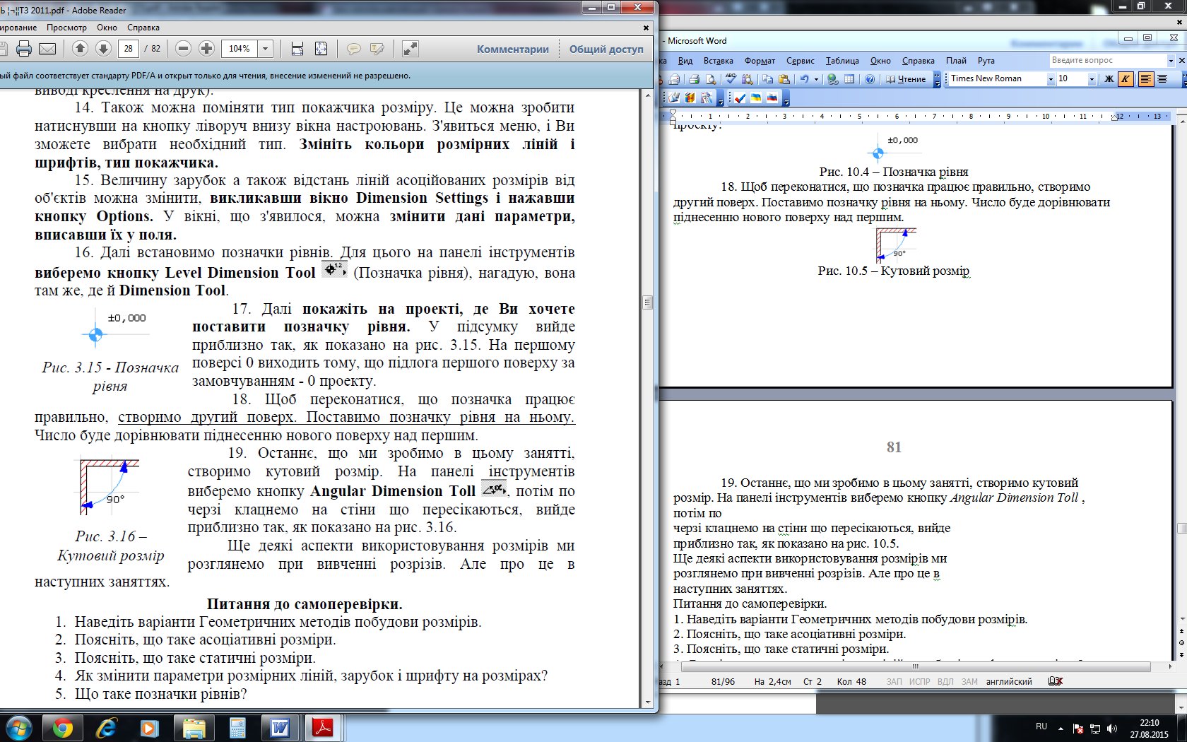Expand options of small left Word toolbar
The image size is (1187, 742).
[720, 98]
